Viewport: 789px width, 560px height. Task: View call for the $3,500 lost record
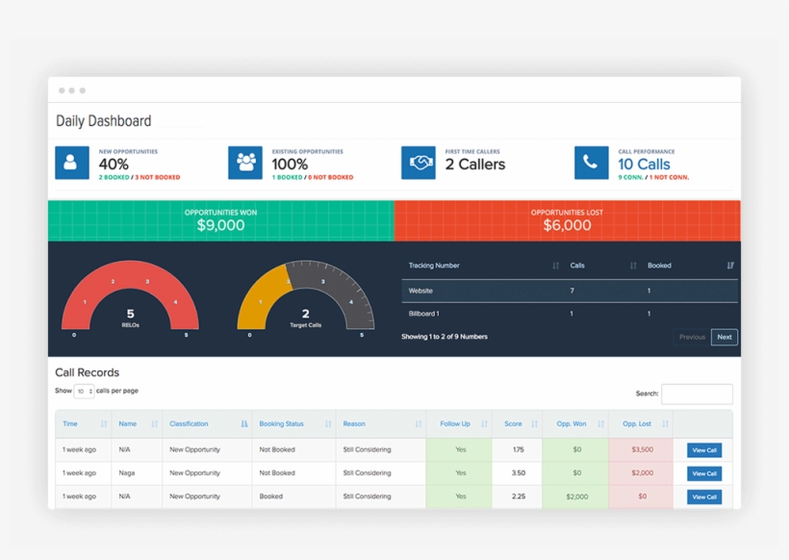pos(704,450)
